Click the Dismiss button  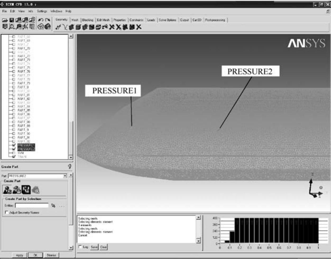click(51, 255)
